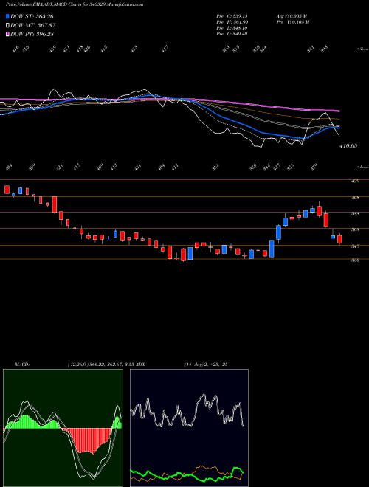The height and width of the screenshot is (487, 369).
Task: Click the MACD (12,26,9) parameter values
Action: click(x=100, y=365)
